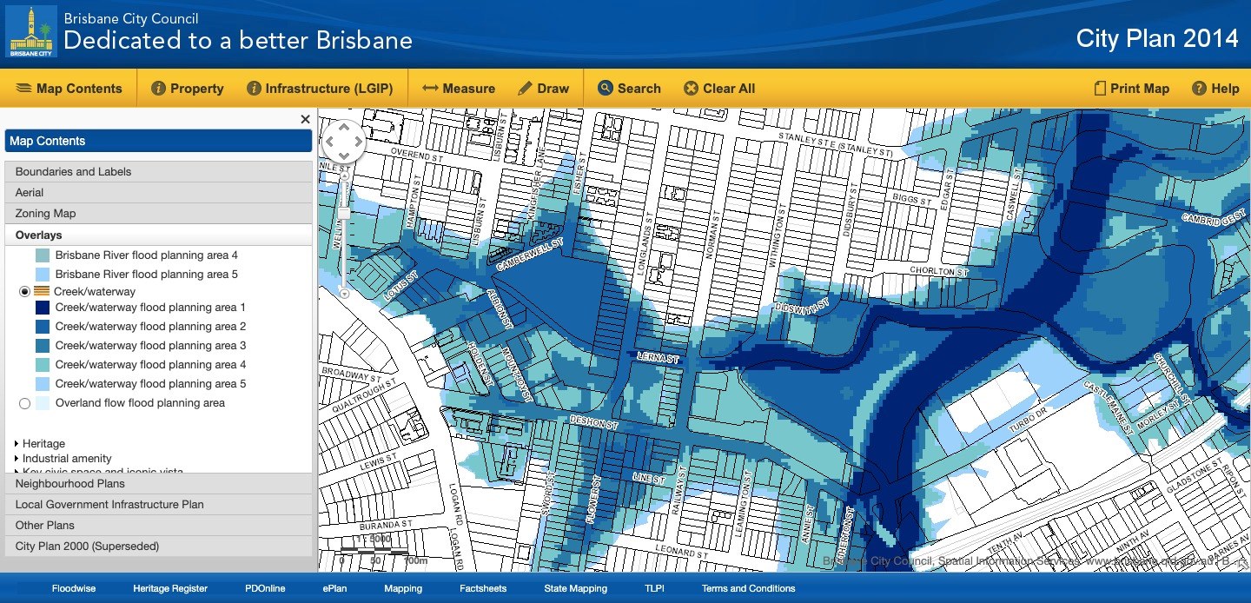
Task: Click Creek/waterway flood area 3 swatch
Action: coord(42,346)
